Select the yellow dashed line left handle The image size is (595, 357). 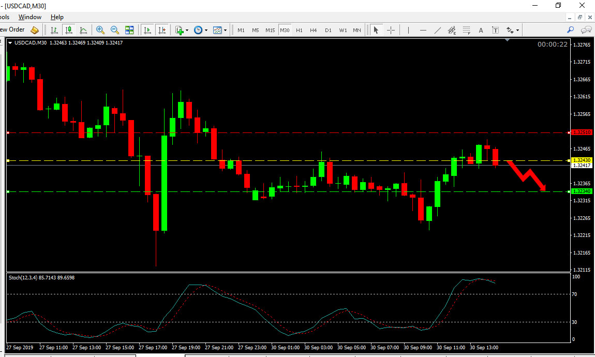[8, 160]
